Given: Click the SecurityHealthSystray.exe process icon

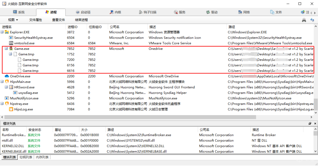Looking at the screenshot, I should pyautogui.click(x=11, y=38).
